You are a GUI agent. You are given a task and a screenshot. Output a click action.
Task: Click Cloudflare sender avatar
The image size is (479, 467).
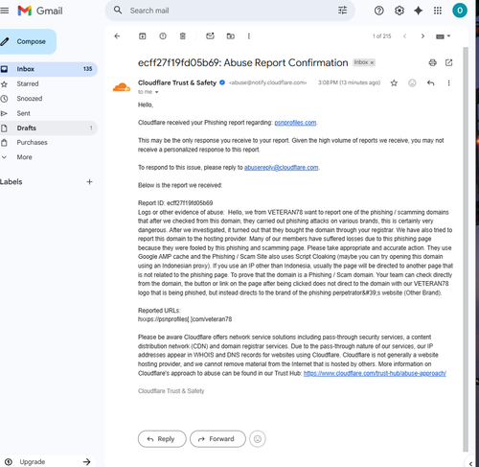click(122, 87)
